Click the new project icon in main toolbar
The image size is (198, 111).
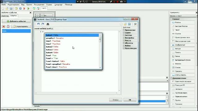[x=3, y=9]
